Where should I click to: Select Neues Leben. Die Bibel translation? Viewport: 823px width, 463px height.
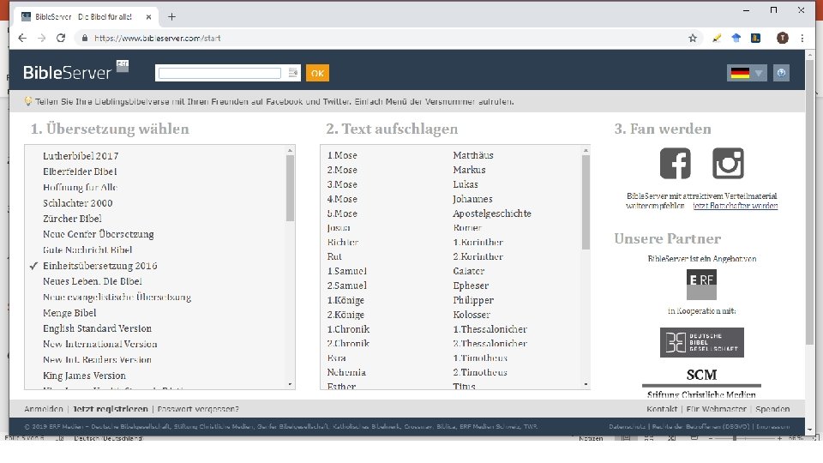(x=93, y=281)
